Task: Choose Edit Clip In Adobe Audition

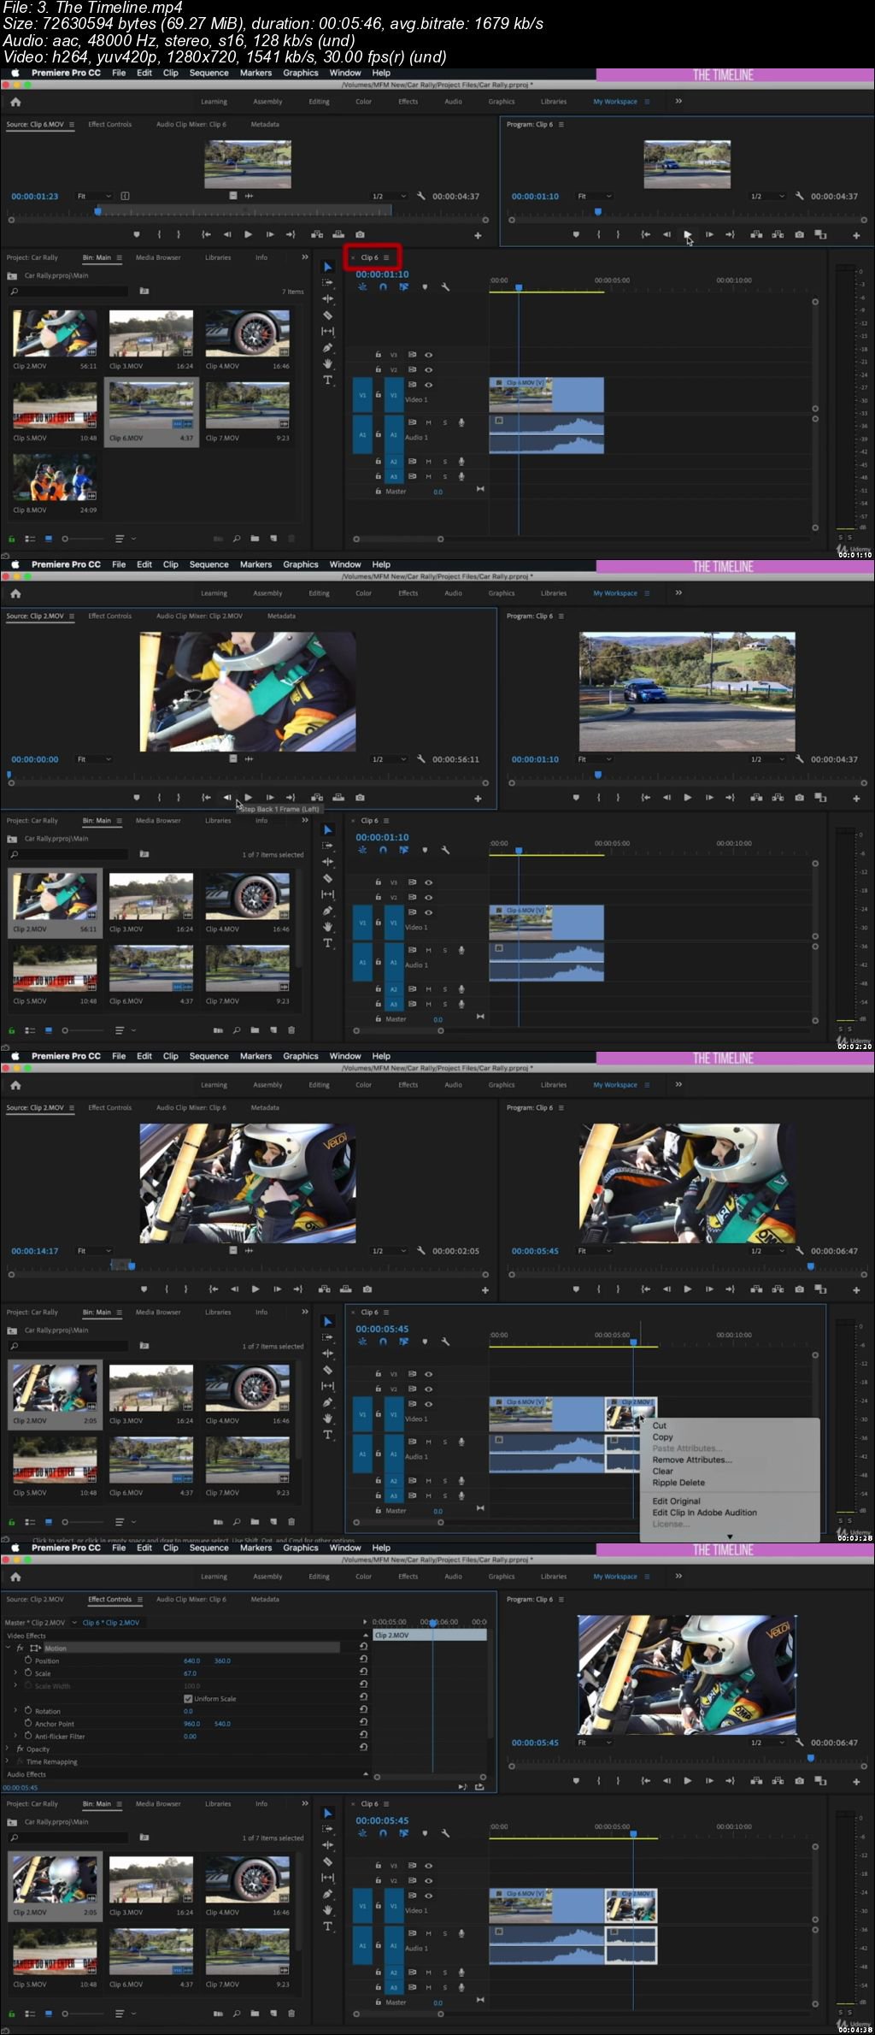Action: [704, 1513]
